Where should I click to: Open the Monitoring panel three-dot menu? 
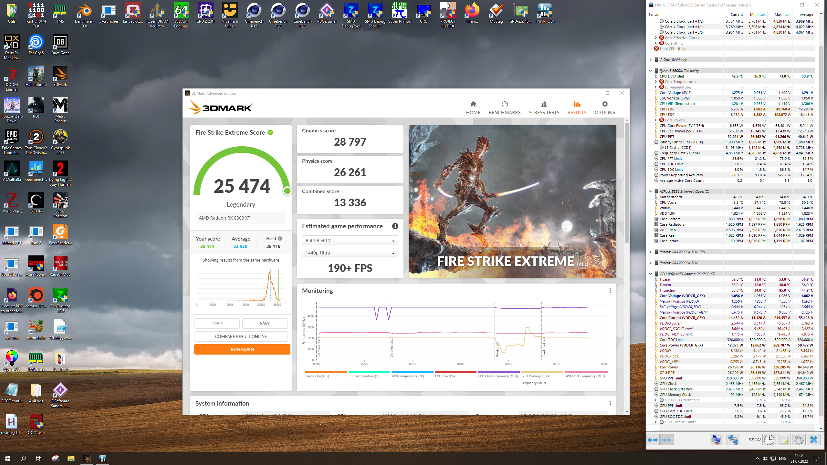point(610,291)
